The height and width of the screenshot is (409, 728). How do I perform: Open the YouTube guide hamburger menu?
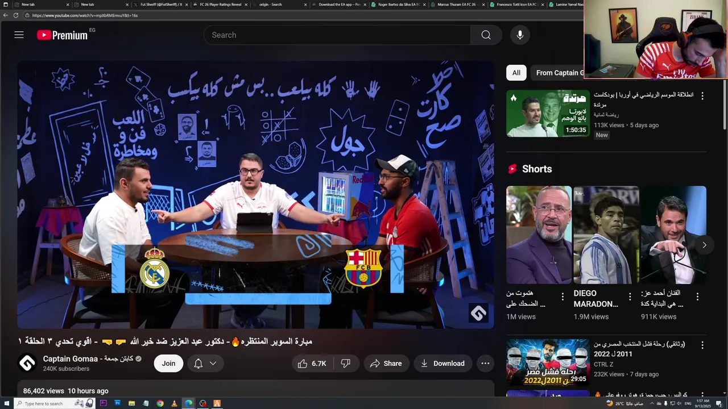pos(19,35)
